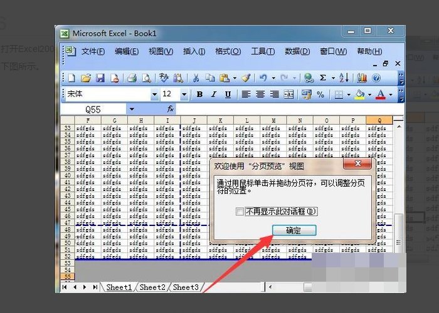Open the Paste options dropdown arrow
Screen dimensions: 439x313
coord(235,78)
